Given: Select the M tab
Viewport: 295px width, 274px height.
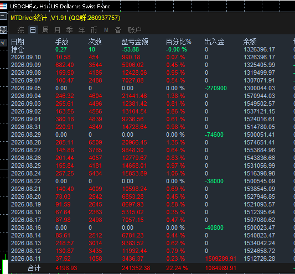Looking at the screenshot, I should click(106, 30).
